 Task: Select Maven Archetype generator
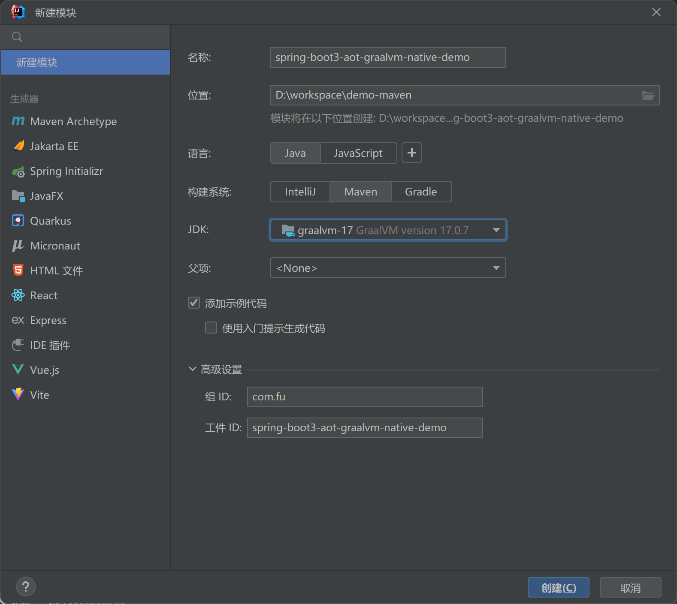pos(85,121)
